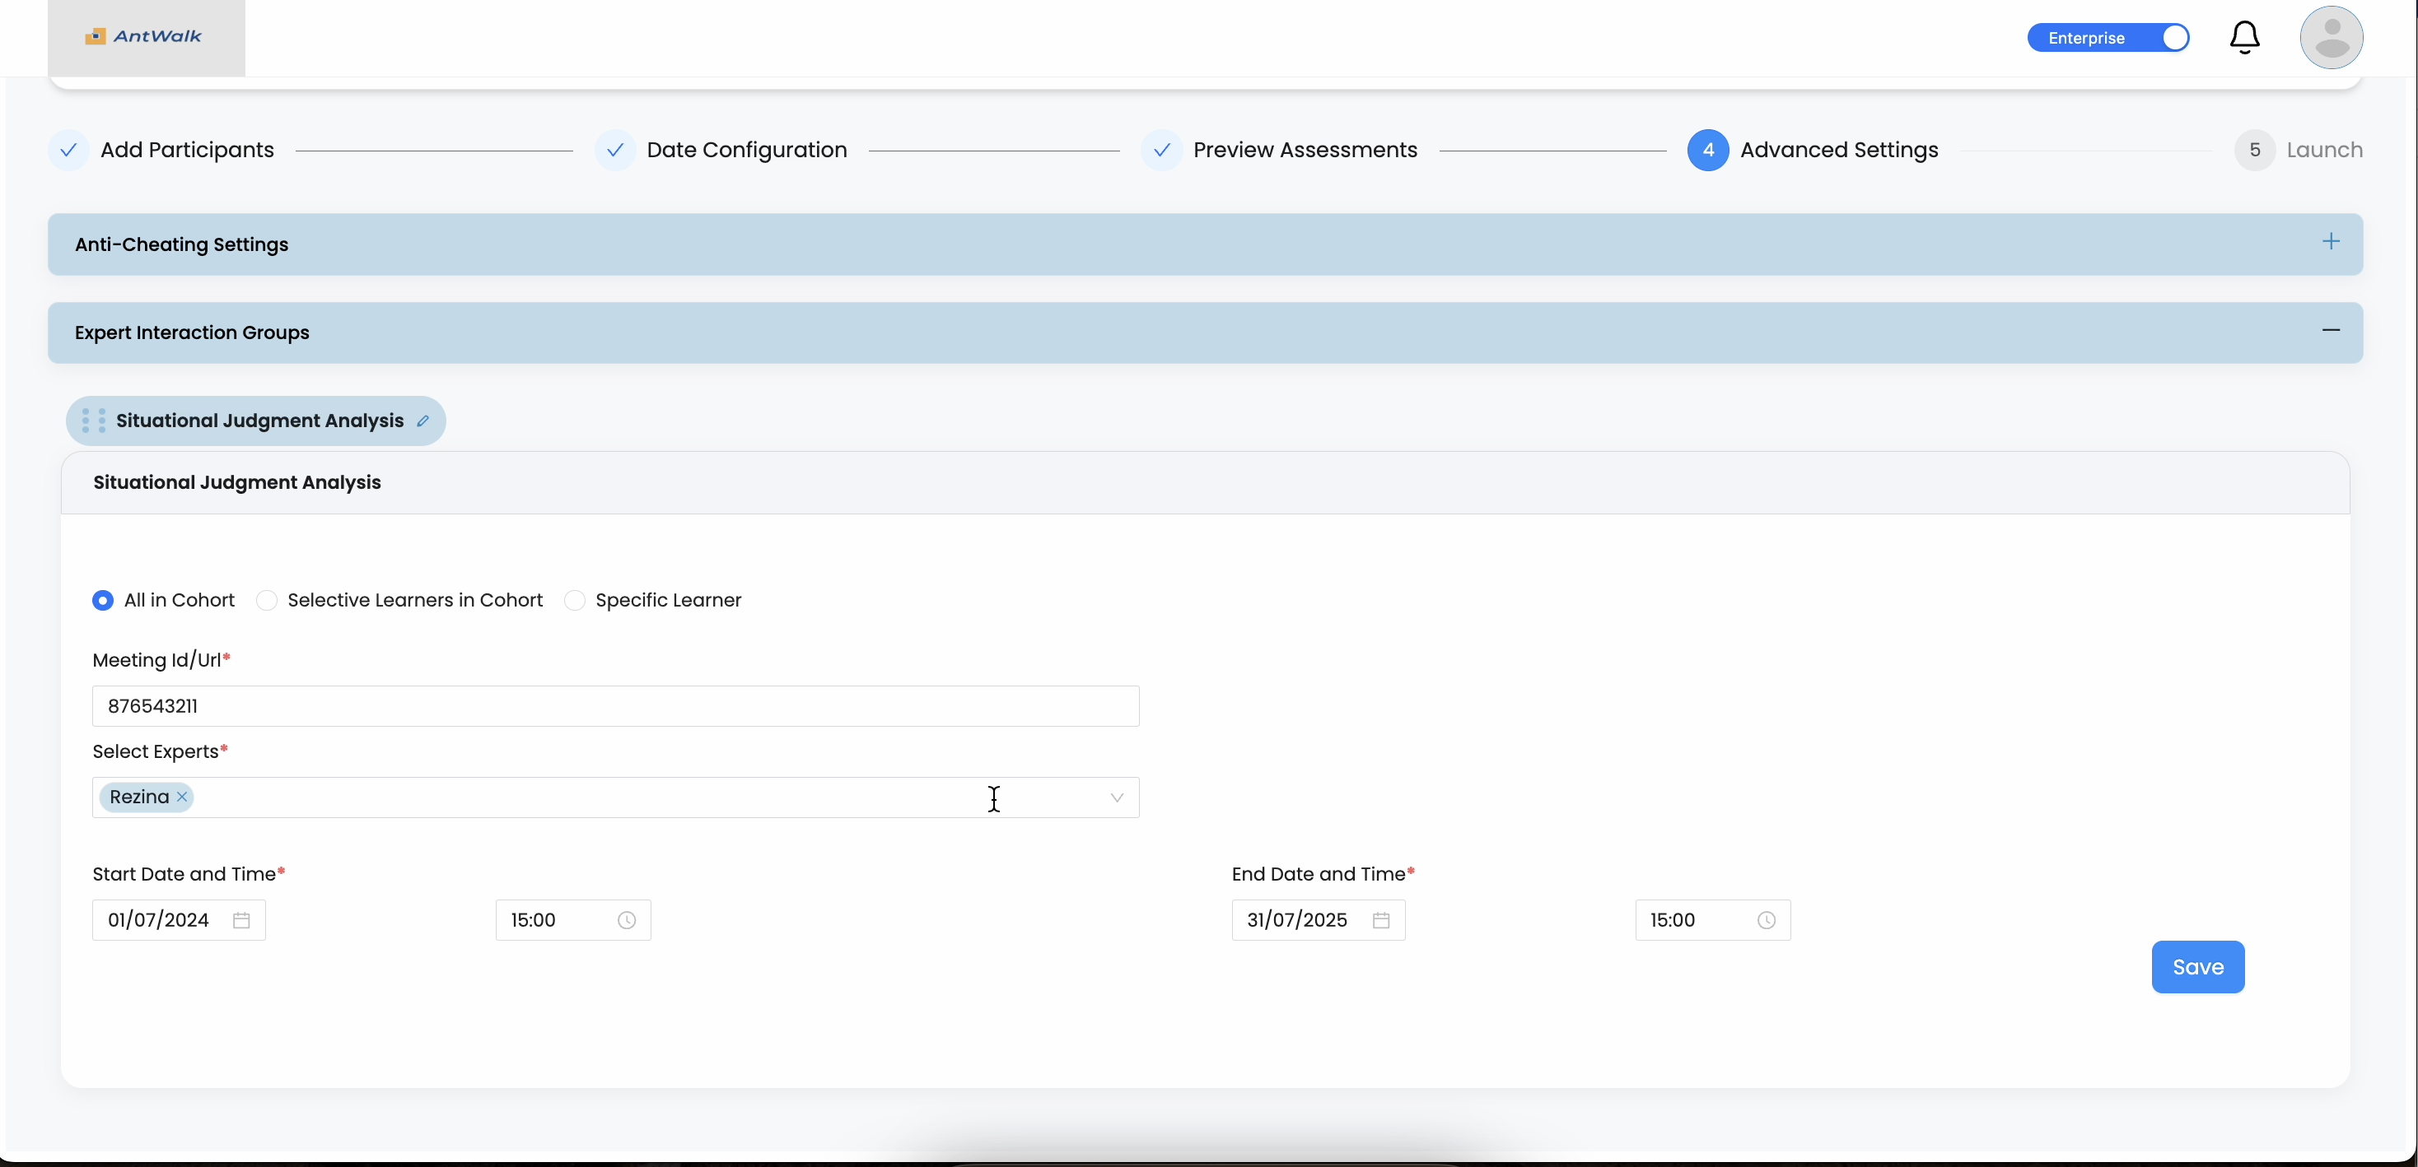The width and height of the screenshot is (2418, 1167).
Task: Click the AntWalk logo
Action: [x=145, y=36]
